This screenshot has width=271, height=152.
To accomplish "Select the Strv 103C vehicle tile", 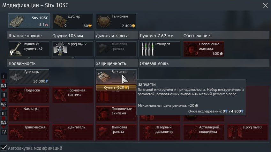I will point(29,21).
